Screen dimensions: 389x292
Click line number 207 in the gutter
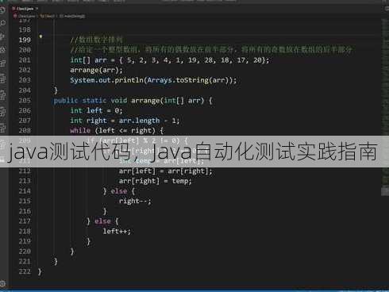25,121
